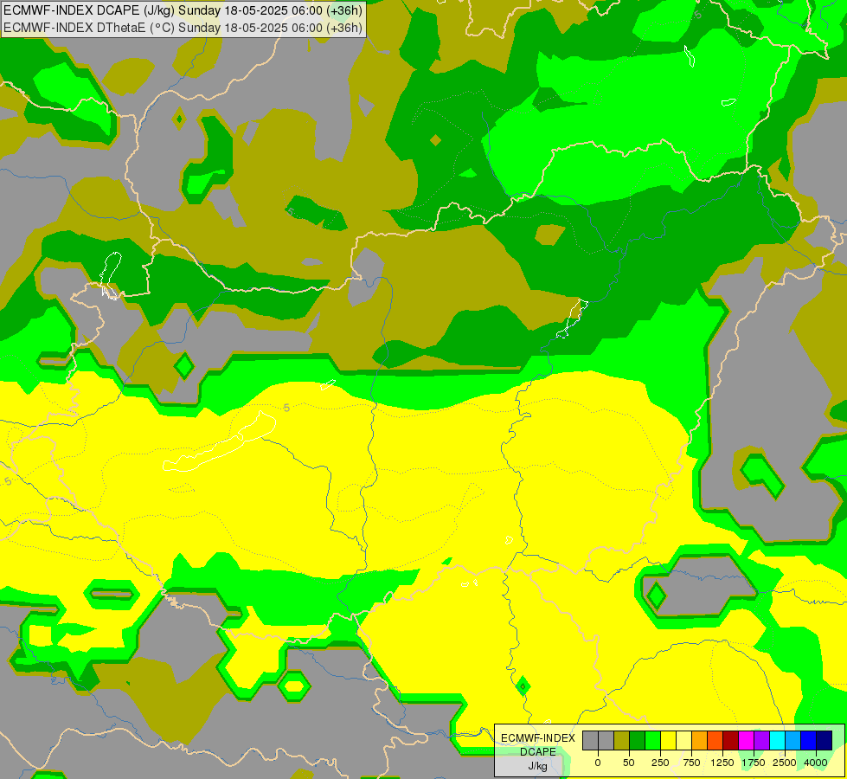Click the DCAPE title line in header
Screen dimensions: 847x779
point(183,10)
